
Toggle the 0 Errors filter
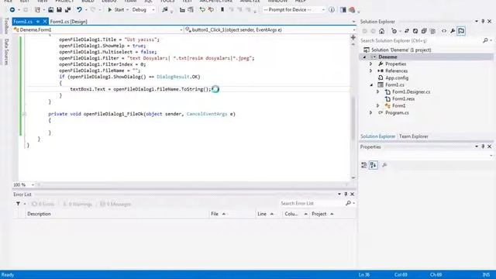43,204
